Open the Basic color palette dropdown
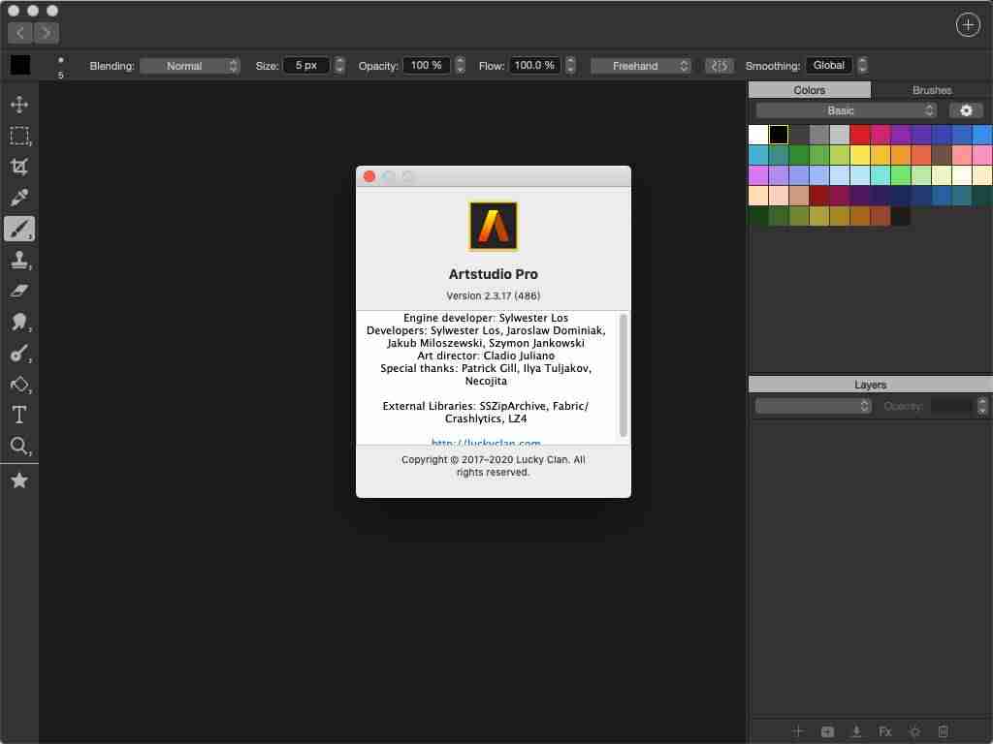The image size is (993, 744). point(846,110)
